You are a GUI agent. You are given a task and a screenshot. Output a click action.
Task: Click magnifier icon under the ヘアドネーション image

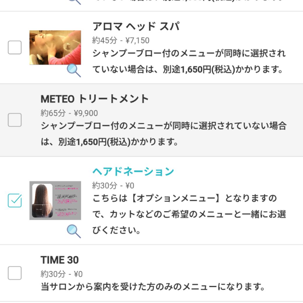74,231
